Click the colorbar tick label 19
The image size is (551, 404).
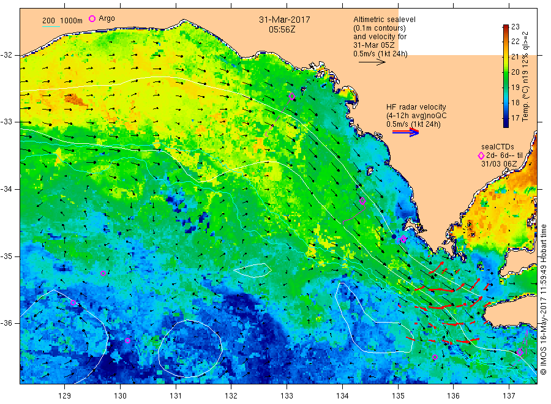515,88
